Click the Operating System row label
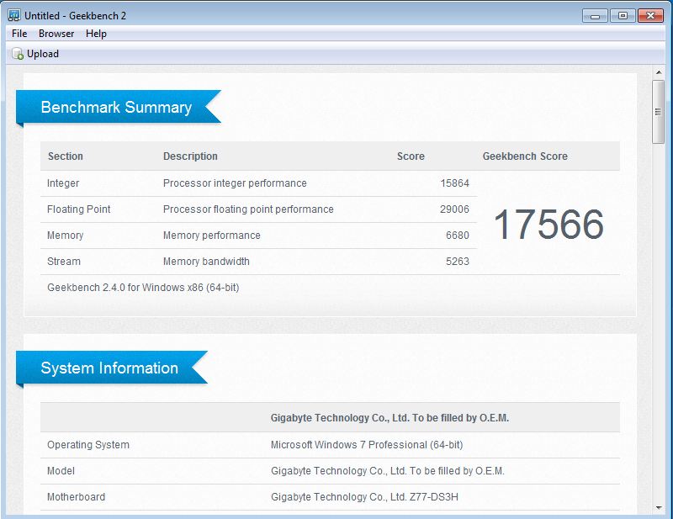673x519 pixels. click(x=88, y=445)
